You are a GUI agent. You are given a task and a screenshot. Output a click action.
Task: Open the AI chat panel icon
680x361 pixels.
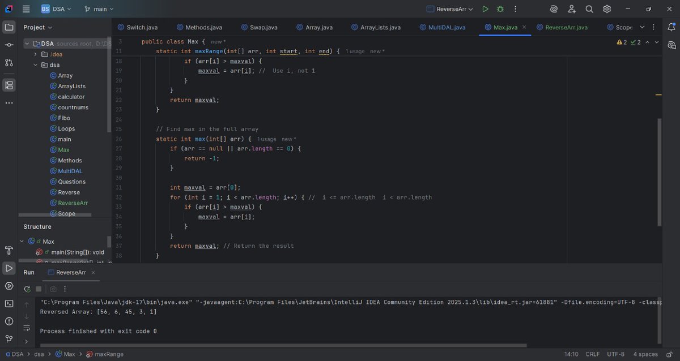coord(671,45)
